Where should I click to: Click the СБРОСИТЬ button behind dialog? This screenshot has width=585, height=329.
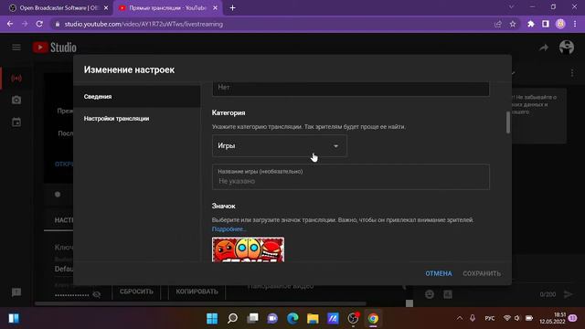coord(136,292)
